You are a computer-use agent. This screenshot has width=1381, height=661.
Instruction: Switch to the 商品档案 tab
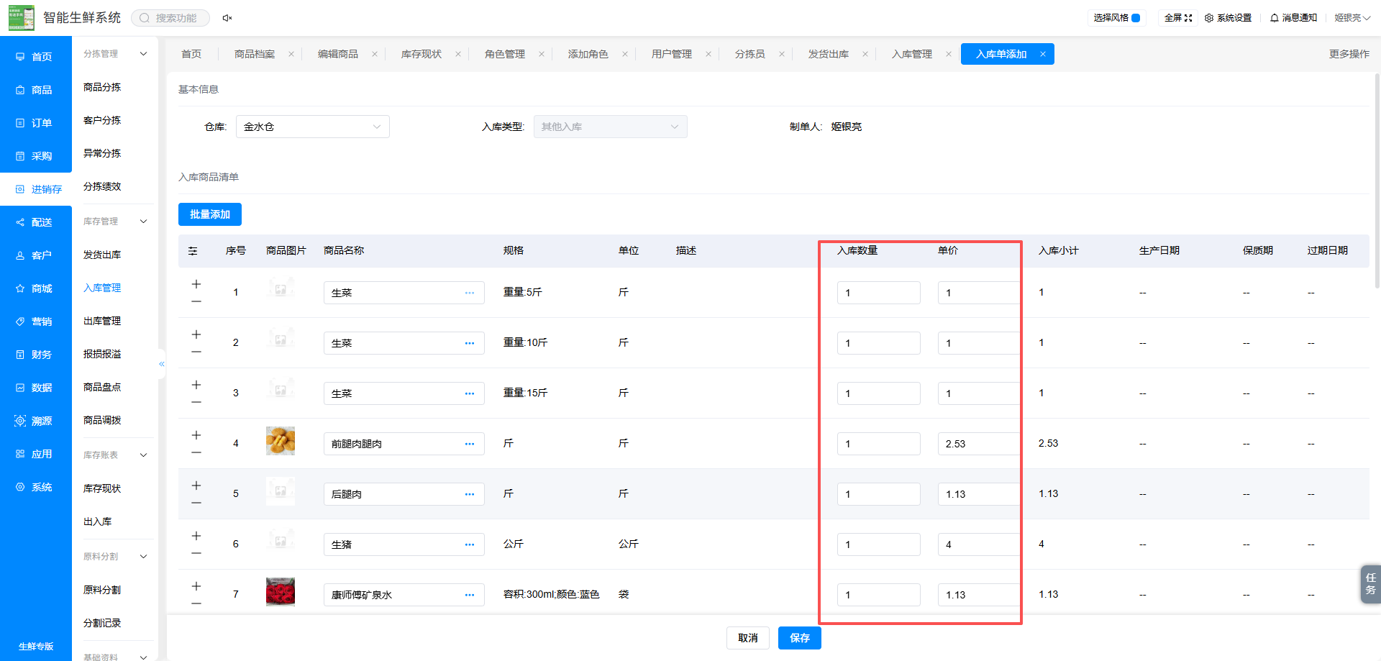pos(255,54)
